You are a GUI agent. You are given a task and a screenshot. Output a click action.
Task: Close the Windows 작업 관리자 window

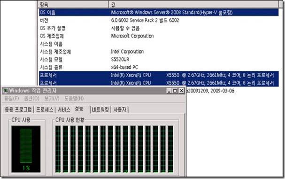tap(181, 90)
